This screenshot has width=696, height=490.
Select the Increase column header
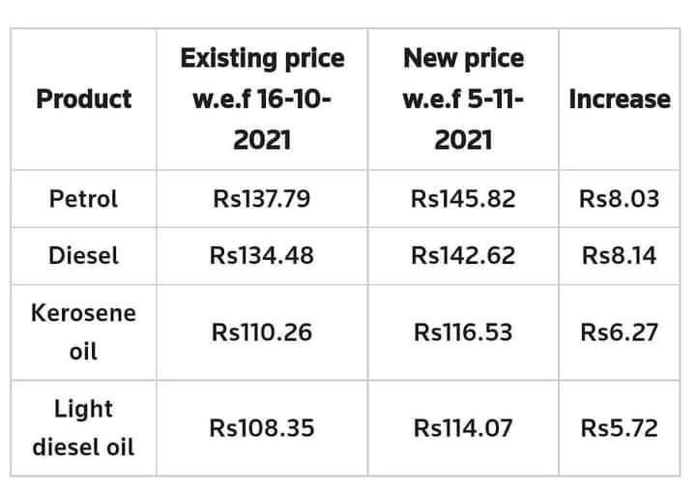[620, 99]
